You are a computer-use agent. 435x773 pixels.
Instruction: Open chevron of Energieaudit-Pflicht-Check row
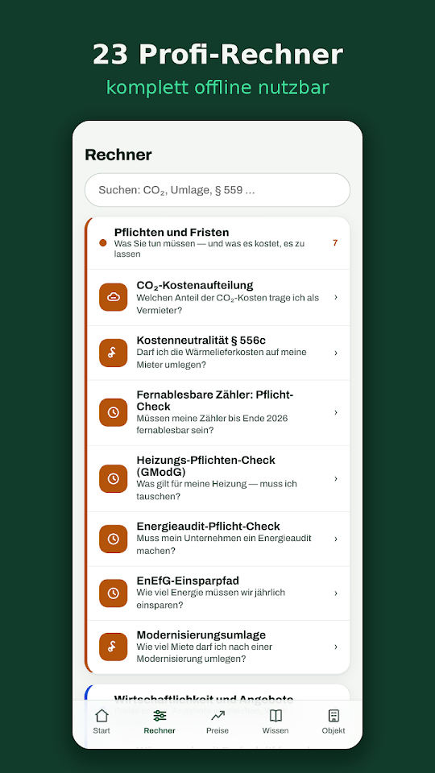pyautogui.click(x=336, y=539)
